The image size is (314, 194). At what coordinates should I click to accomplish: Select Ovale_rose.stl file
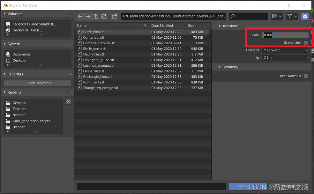tap(143, 71)
